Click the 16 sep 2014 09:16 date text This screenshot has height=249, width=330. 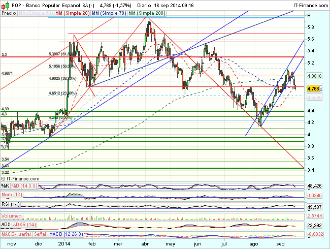(x=174, y=6)
